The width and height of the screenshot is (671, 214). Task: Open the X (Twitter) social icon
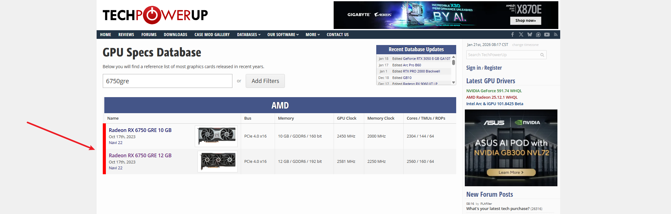coord(521,35)
